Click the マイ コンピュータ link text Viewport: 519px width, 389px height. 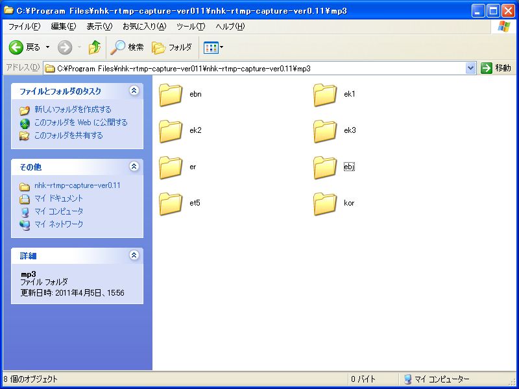(x=58, y=211)
